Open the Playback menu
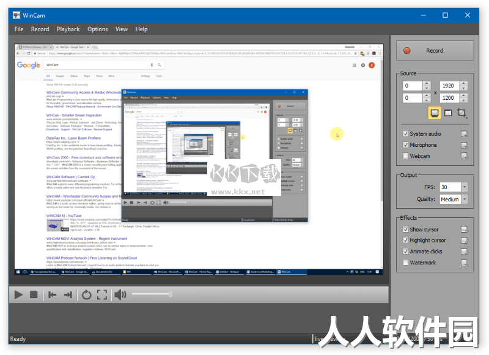The width and height of the screenshot is (489, 355). [x=68, y=29]
